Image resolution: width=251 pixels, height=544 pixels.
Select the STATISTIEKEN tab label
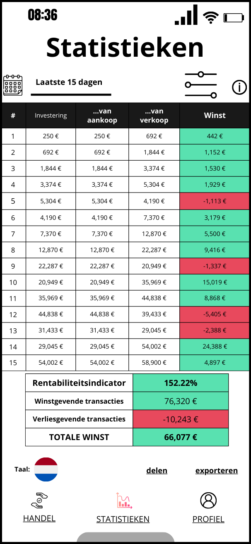tap(123, 519)
